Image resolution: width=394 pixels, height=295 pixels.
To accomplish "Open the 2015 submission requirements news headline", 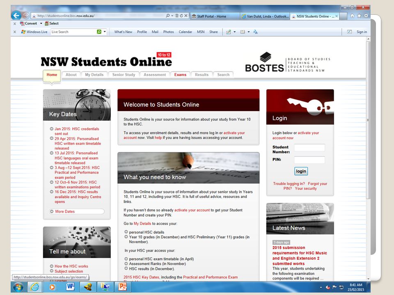I will (x=300, y=256).
